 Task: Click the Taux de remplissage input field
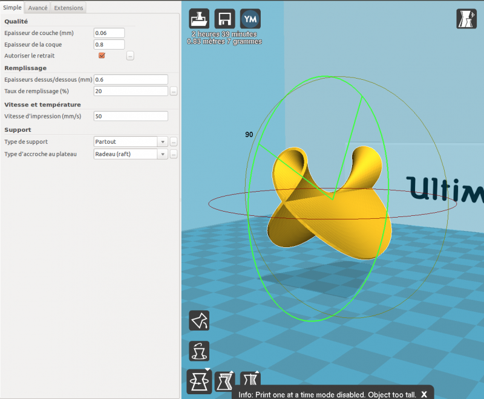[131, 91]
